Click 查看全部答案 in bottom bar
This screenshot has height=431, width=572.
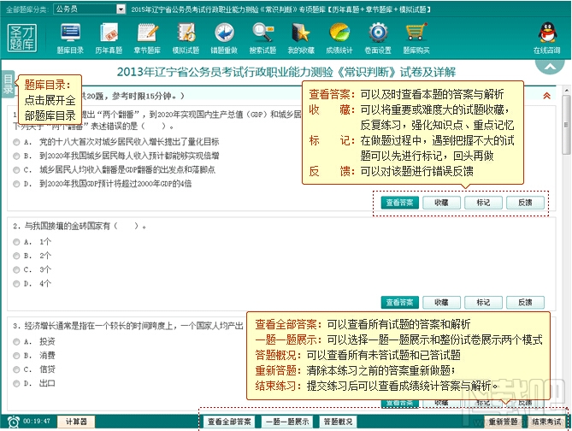229,422
